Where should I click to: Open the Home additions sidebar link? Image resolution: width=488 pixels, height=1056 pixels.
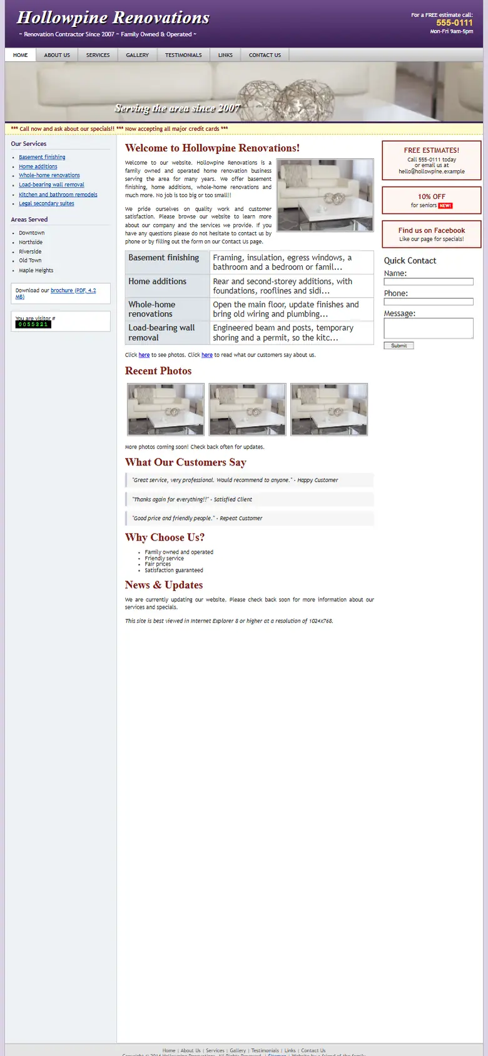coord(38,166)
